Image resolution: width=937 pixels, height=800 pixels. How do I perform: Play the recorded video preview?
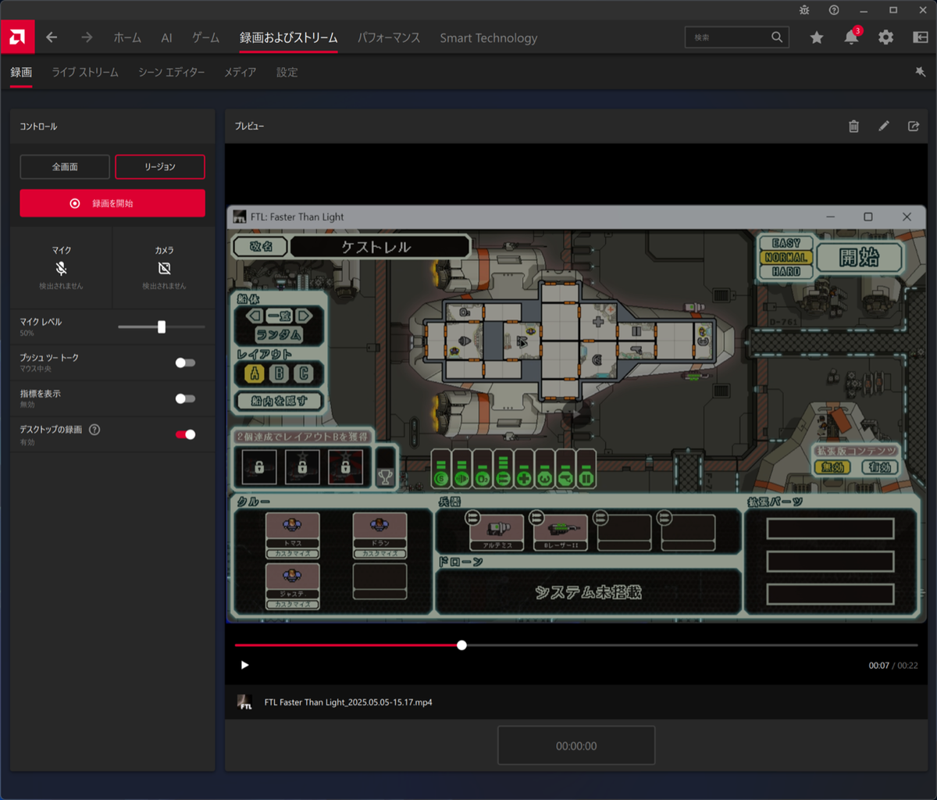coord(244,665)
